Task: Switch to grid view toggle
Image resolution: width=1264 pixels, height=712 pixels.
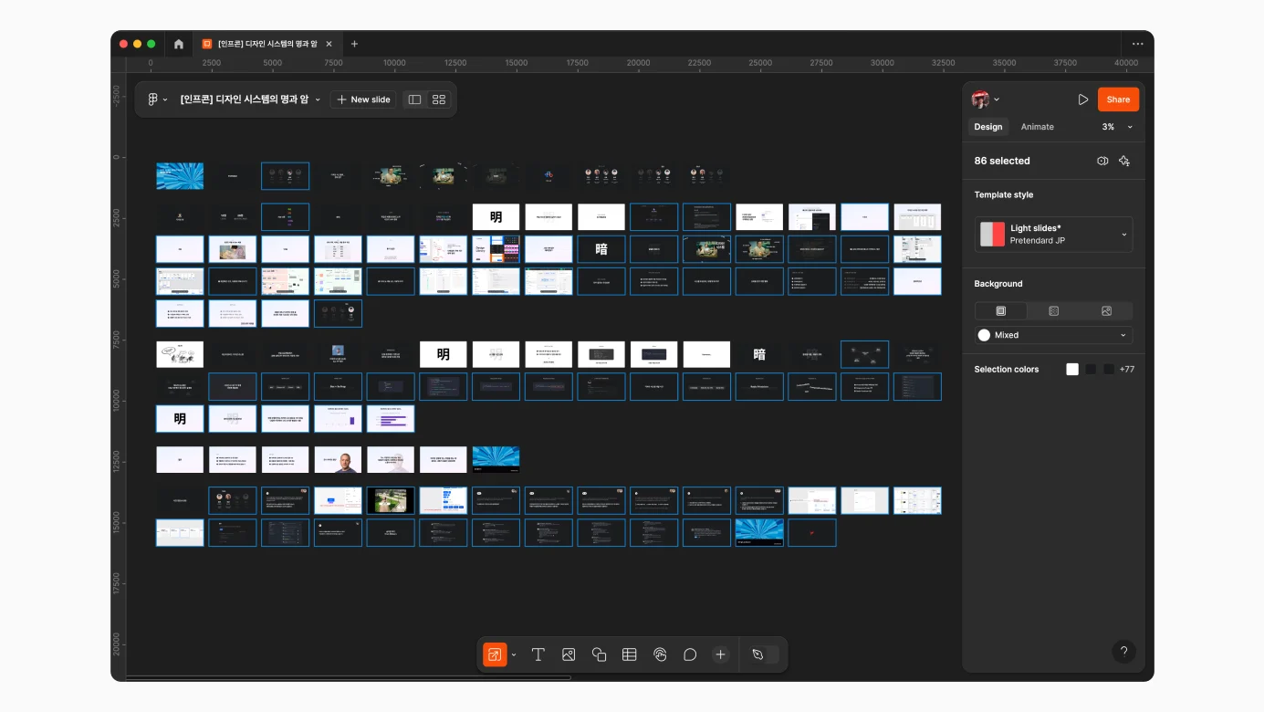Action: click(439, 99)
